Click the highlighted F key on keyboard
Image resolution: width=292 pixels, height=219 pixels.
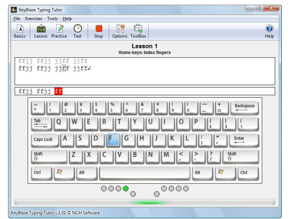tap(113, 139)
